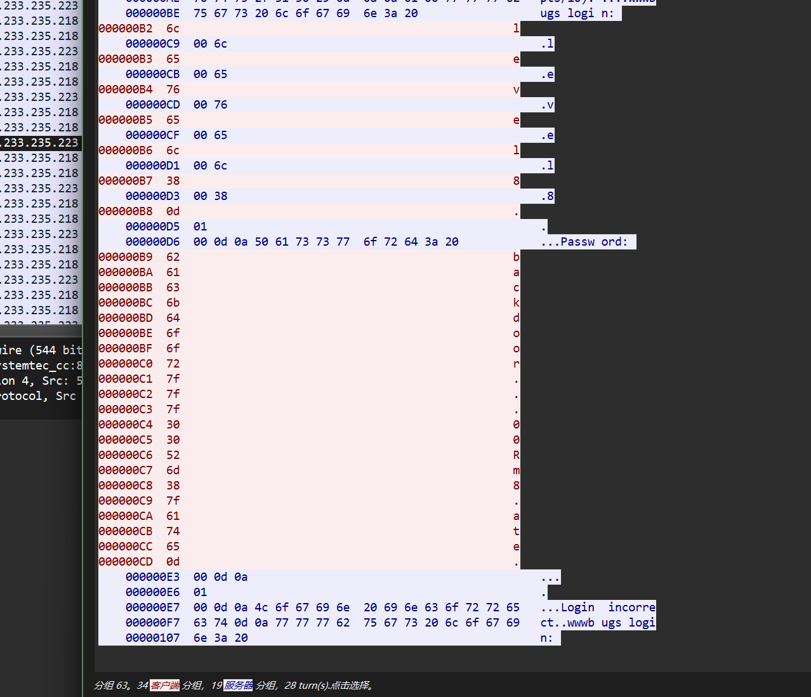Select client line 000000C7 byte 6d
The image size is (811, 697).
point(310,470)
